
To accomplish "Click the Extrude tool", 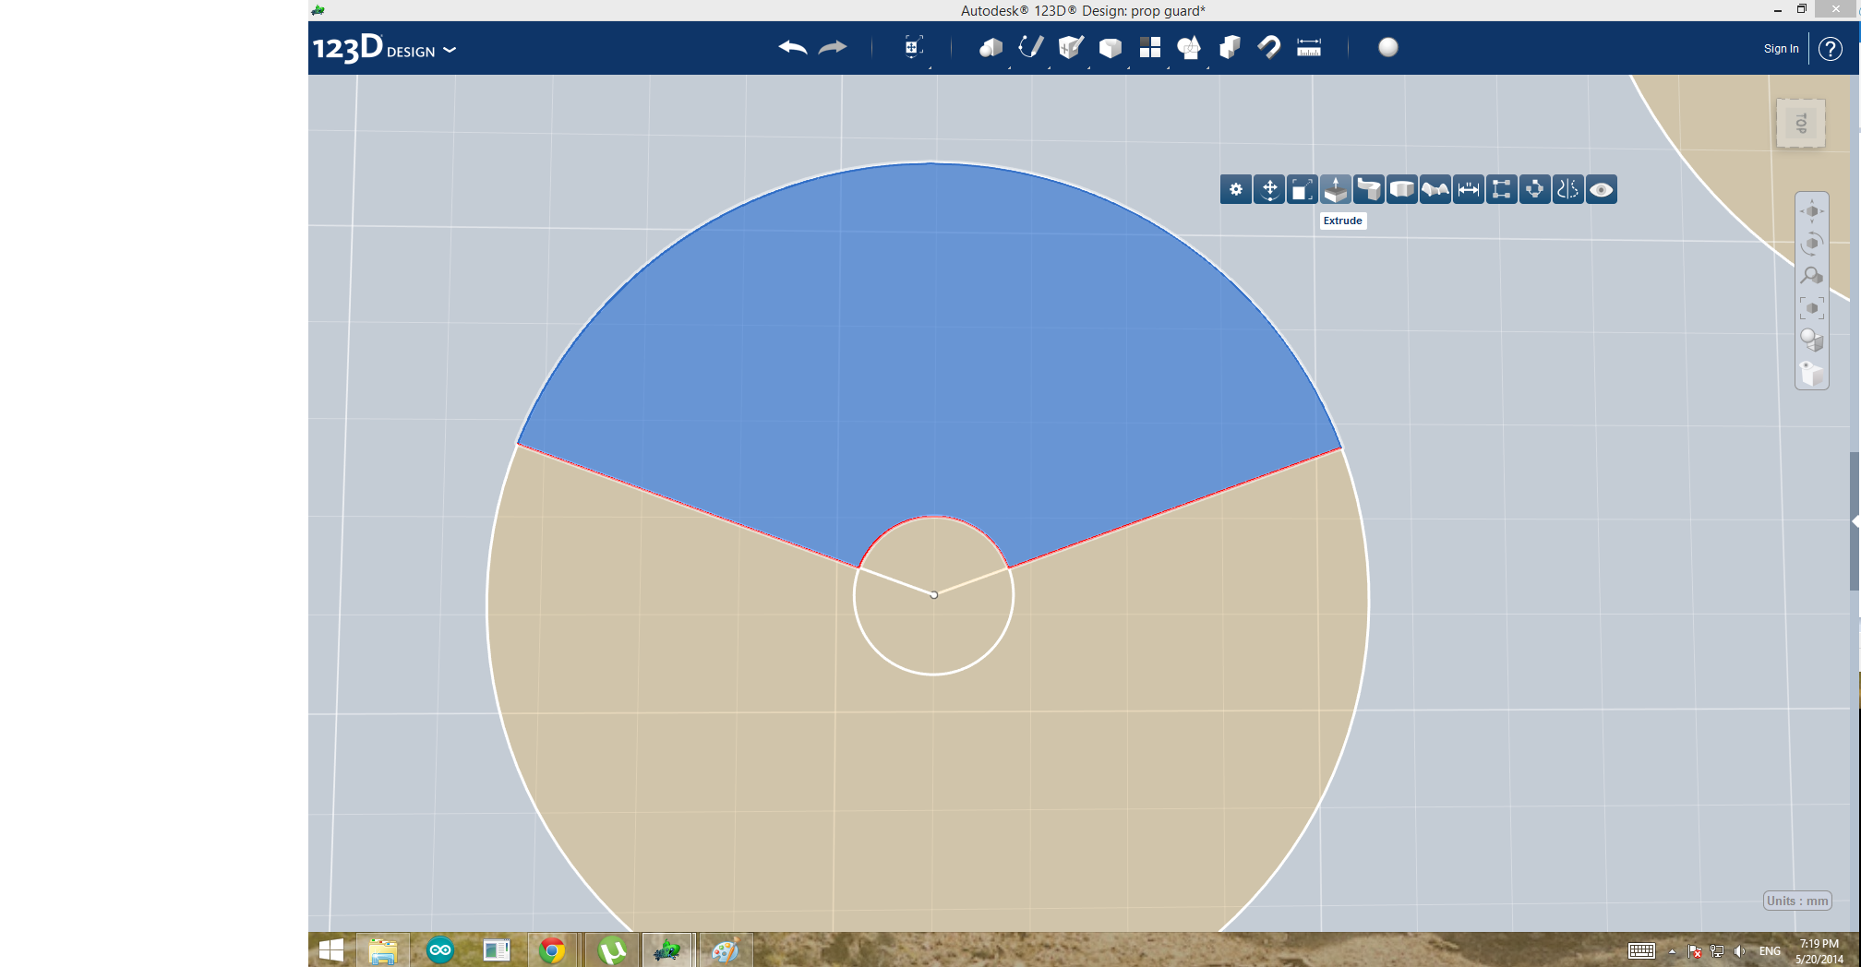I will (1336, 190).
